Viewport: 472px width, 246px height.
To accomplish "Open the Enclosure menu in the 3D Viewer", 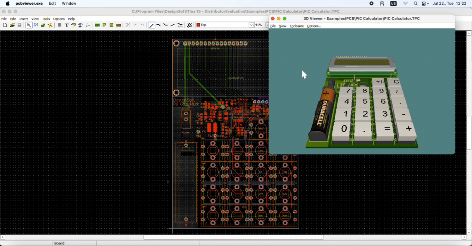I will pos(297,26).
